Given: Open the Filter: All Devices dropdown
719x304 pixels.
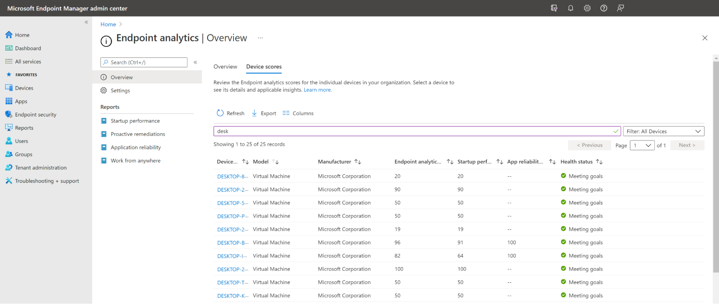Looking at the screenshot, I should [x=664, y=131].
